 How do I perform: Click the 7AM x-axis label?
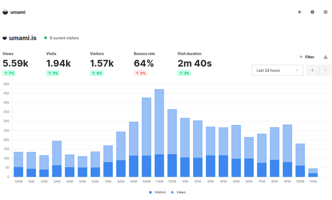108,181
